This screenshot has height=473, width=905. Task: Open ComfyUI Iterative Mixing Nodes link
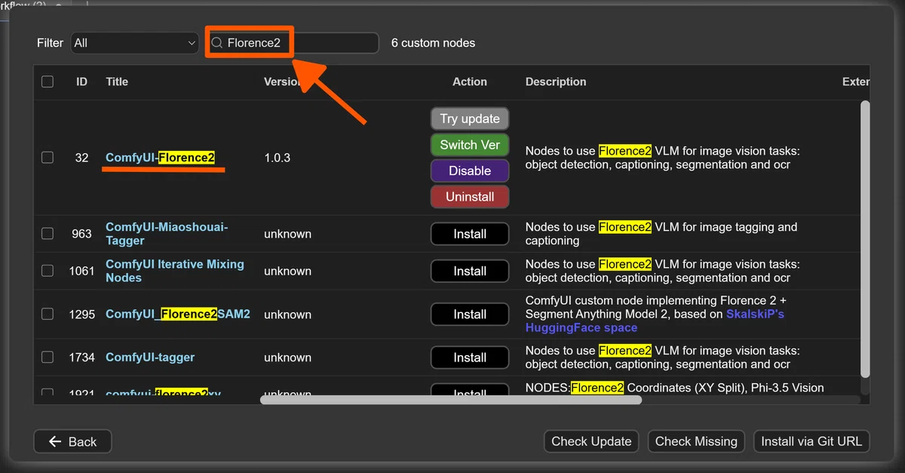coord(175,271)
